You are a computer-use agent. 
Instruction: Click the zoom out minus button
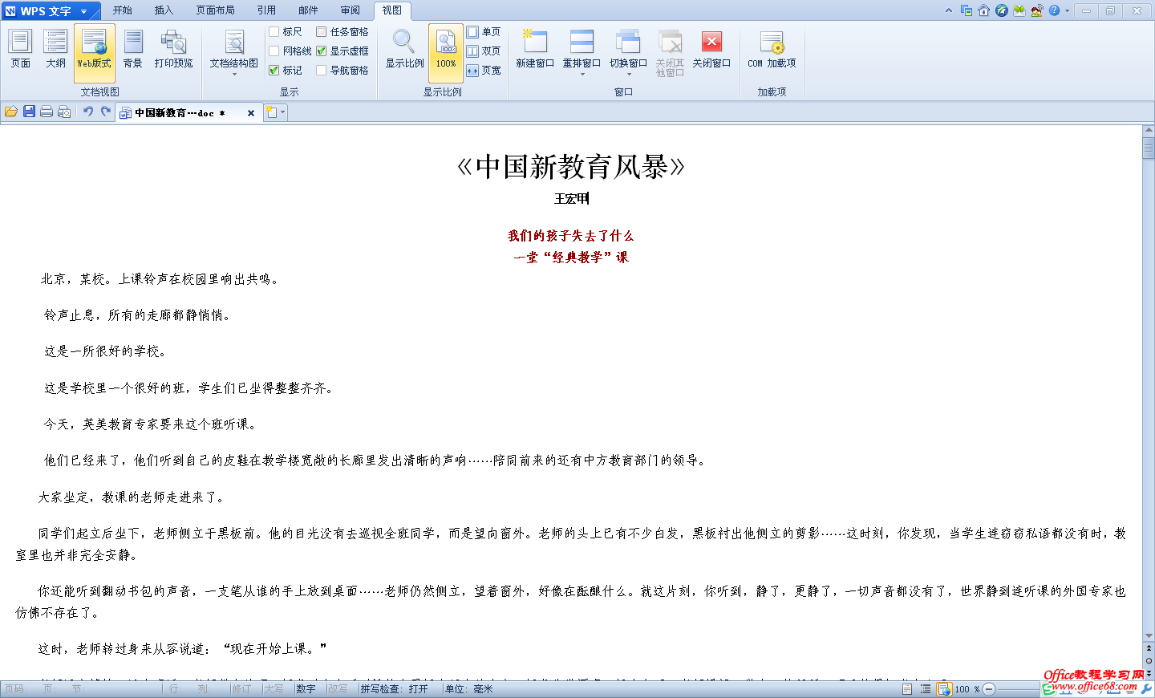point(989,689)
